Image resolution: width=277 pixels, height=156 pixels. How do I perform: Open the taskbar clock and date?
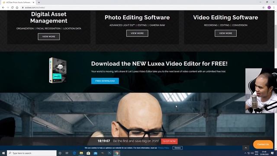coord(264,153)
